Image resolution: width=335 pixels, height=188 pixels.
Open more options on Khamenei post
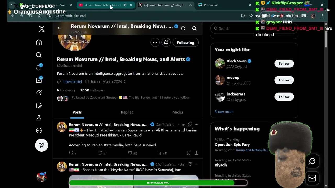196,125
